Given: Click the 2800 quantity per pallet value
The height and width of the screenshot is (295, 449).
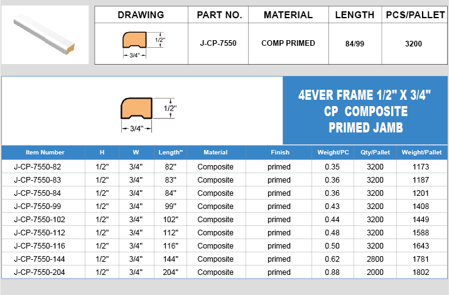Looking at the screenshot, I should tap(375, 259).
